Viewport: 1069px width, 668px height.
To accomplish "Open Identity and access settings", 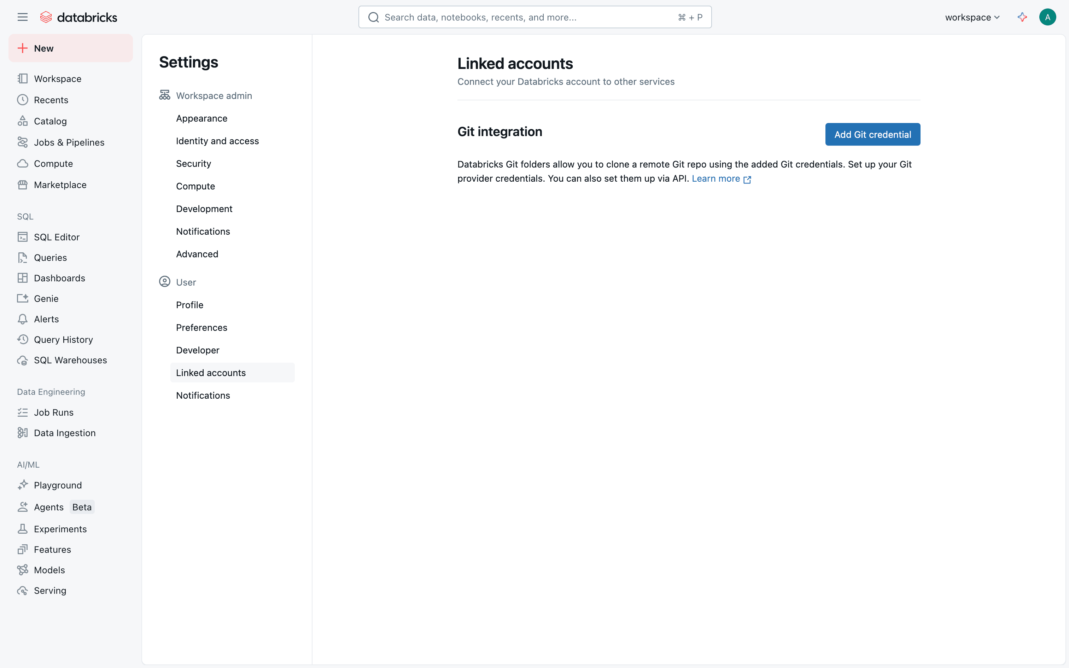I will coord(217,141).
